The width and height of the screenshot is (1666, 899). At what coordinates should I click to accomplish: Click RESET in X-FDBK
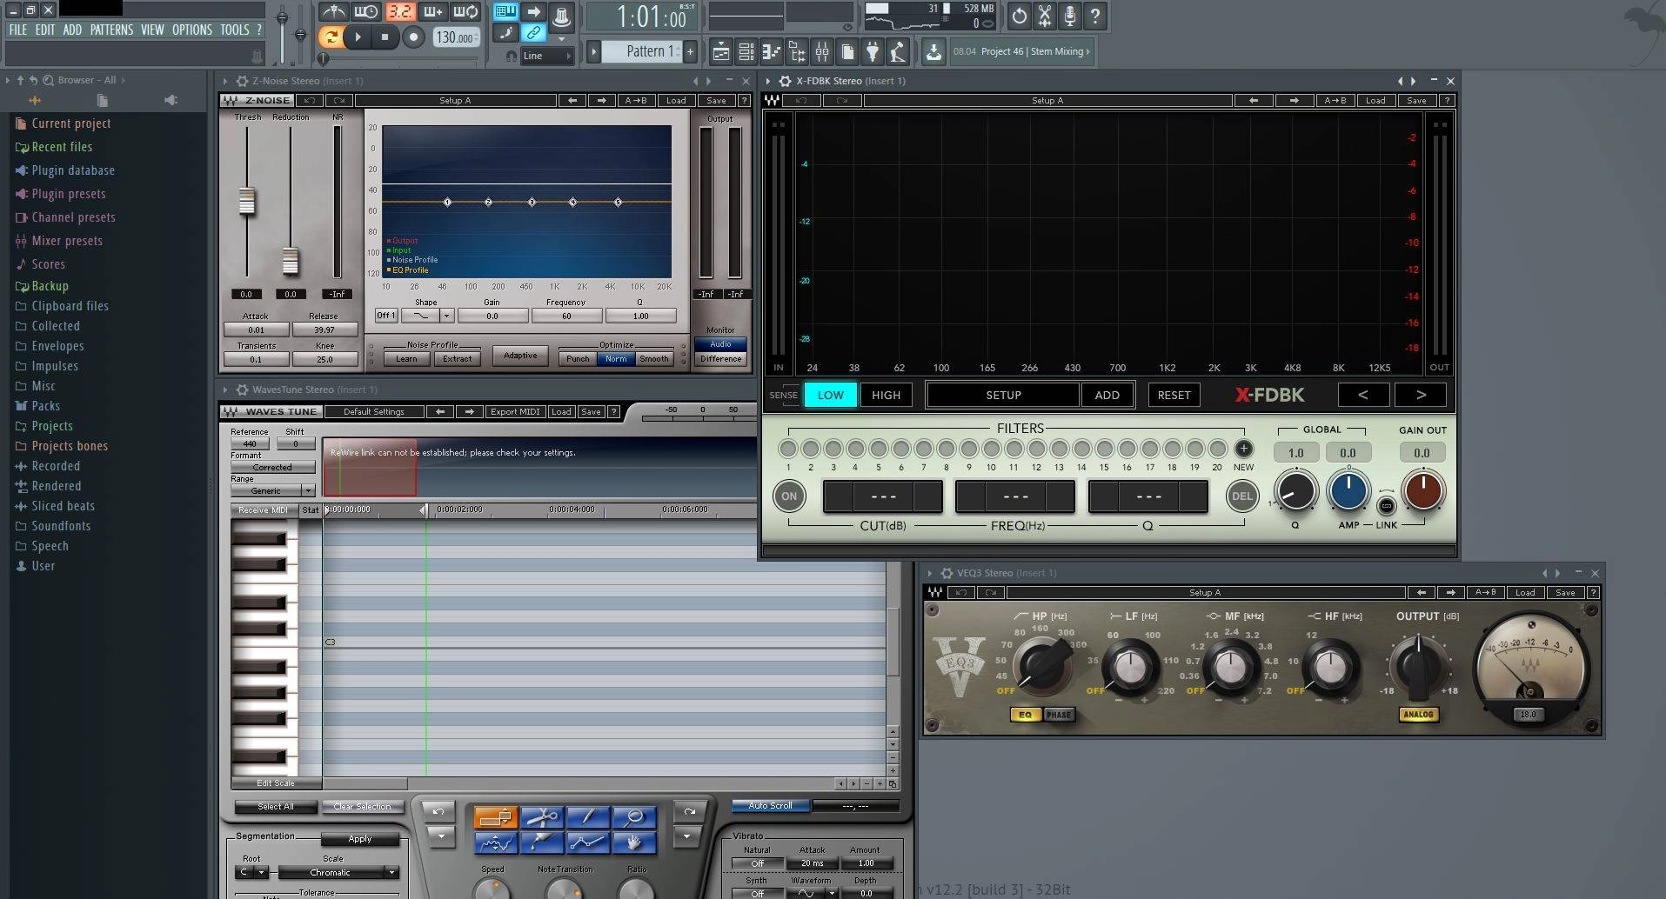tap(1174, 395)
